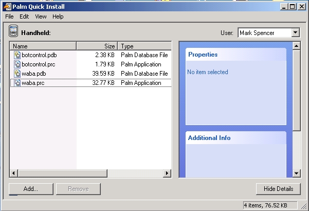Screen dimensions: 309x211
Task: Click the 2.38 KB size cell
Action: tap(105, 55)
